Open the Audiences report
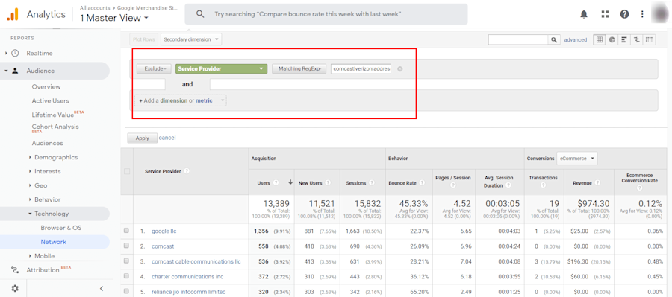The height and width of the screenshot is (297, 672). click(x=47, y=143)
